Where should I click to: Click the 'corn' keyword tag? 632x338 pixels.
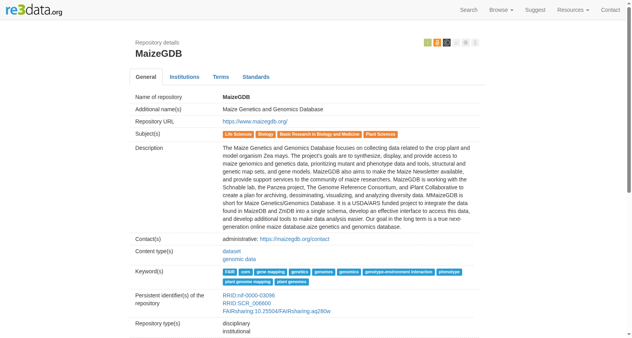[x=246, y=272]
